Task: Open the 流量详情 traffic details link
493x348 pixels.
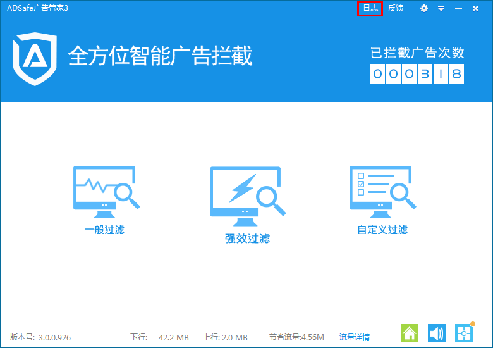Action: 355,337
